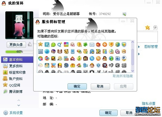Viewport: 162px width, 117px height.
Task: Click the blue mobile phone icon
Action: click(73, 51)
